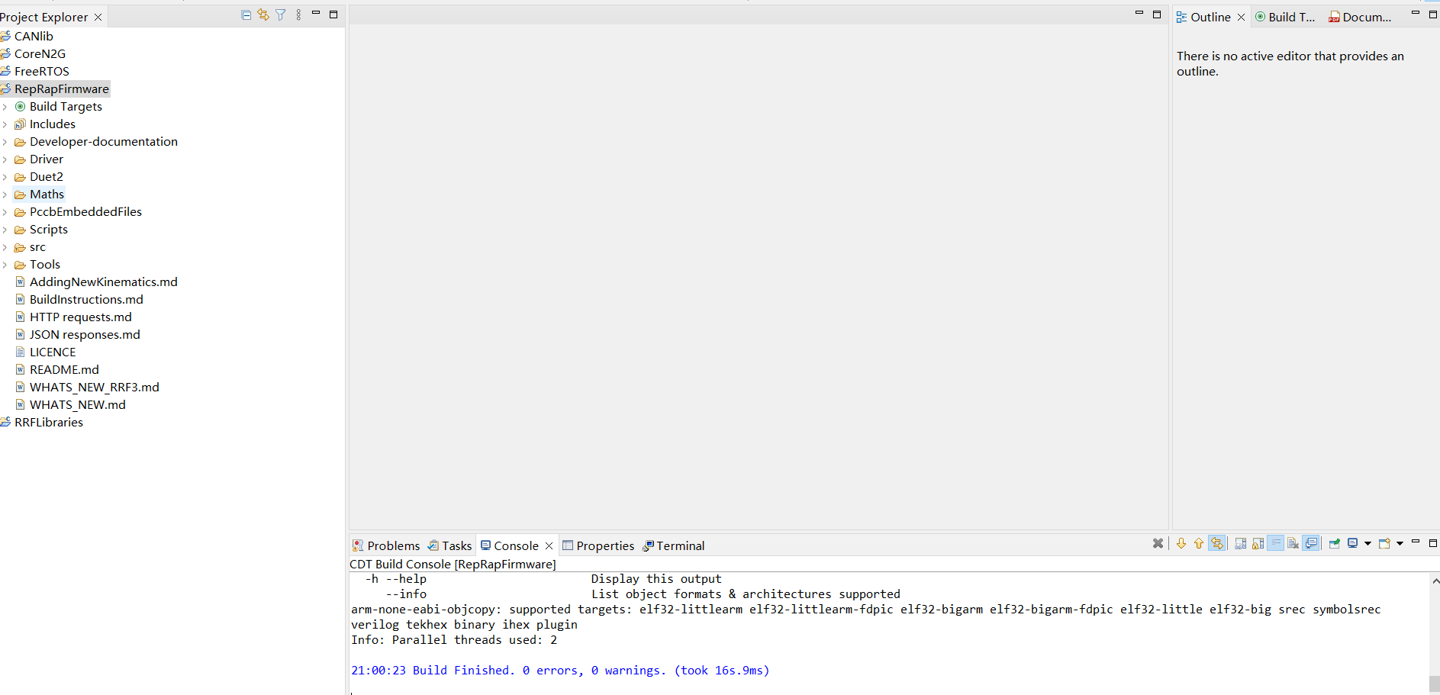Expand the Includes node
This screenshot has height=695, width=1440.
pyautogui.click(x=5, y=124)
